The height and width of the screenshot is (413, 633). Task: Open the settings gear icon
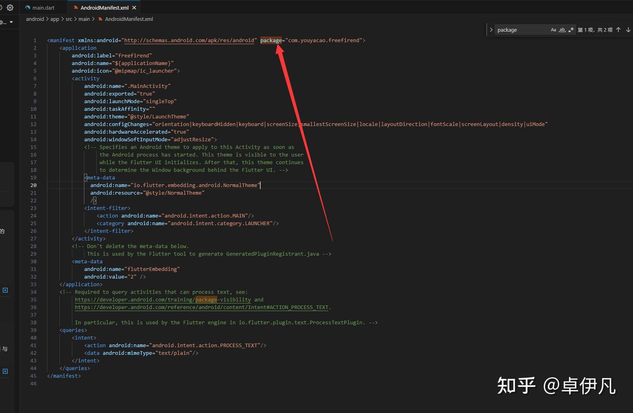[x=10, y=7]
